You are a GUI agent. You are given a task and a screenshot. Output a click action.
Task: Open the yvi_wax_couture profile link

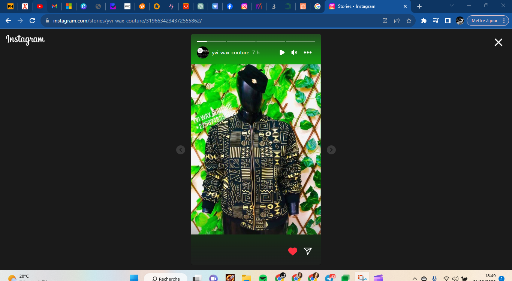231,53
